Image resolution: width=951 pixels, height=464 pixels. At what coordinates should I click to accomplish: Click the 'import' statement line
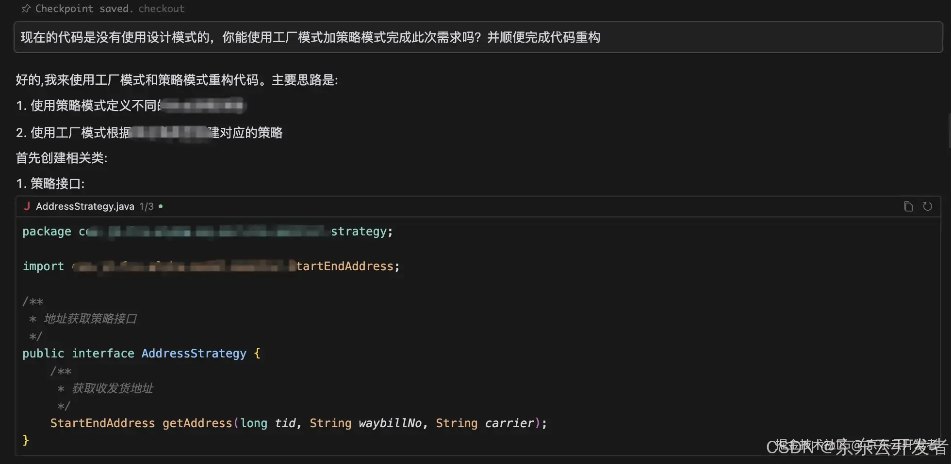point(211,266)
